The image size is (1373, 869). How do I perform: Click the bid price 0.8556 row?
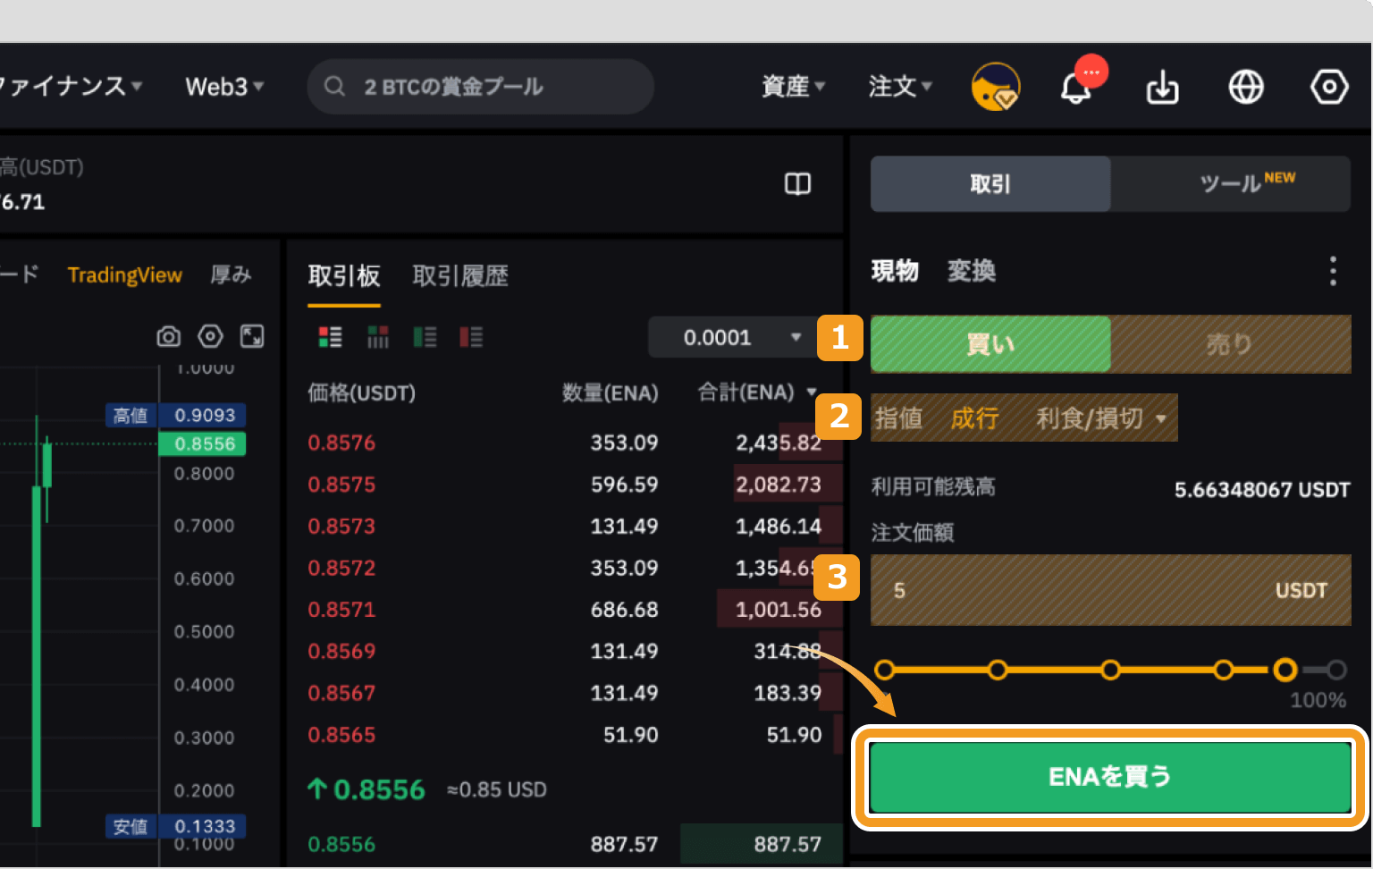(565, 844)
